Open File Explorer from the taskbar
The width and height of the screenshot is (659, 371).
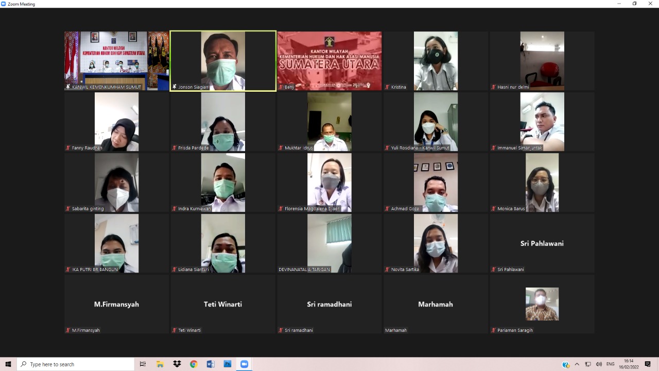[x=160, y=364]
